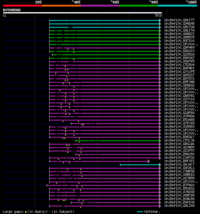Click the cyan =100char scale bar in legend
The height and width of the screenshot is (214, 200).
pyautogui.click(x=140, y=212)
